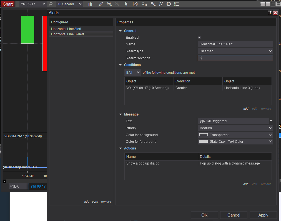Open the data box icon
281x221 pixels.
pos(135,4)
